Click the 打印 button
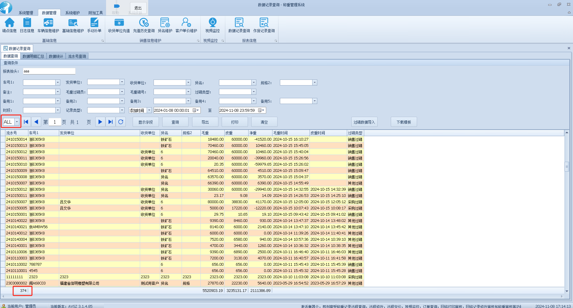This screenshot has width=573, height=308. 235,122
